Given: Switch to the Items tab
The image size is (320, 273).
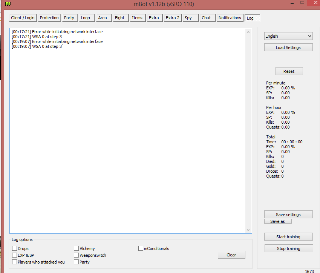Looking at the screenshot, I should [x=137, y=18].
